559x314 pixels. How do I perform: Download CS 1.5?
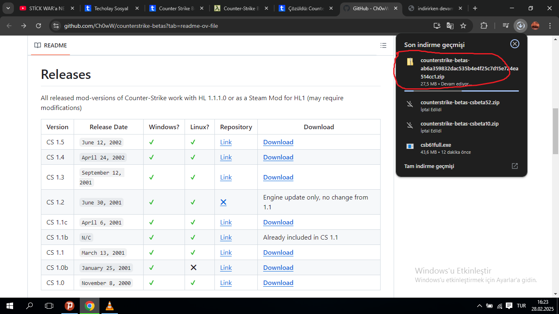[x=278, y=142]
